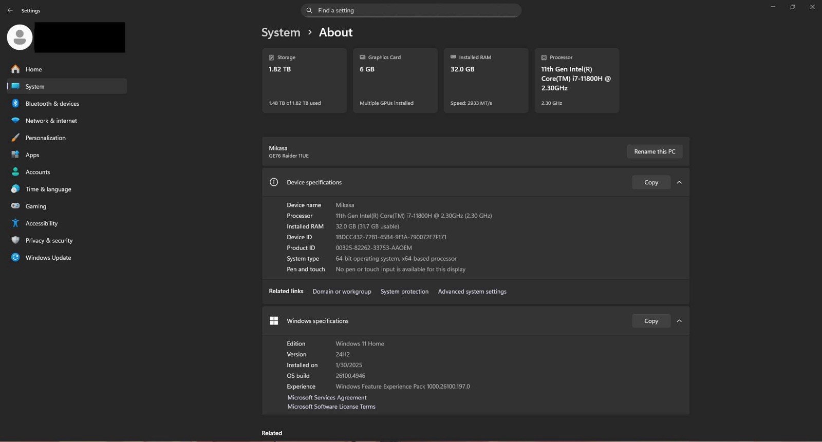Click the Graphics Card icon
Viewport: 822px width, 442px height.
pyautogui.click(x=362, y=57)
